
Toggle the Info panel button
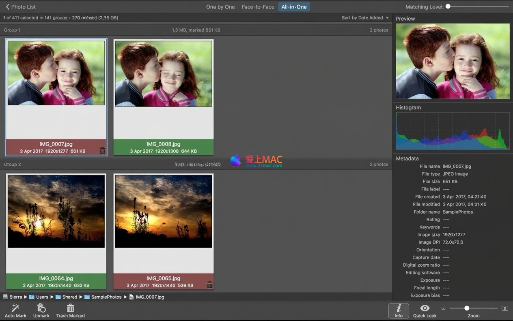(399, 311)
